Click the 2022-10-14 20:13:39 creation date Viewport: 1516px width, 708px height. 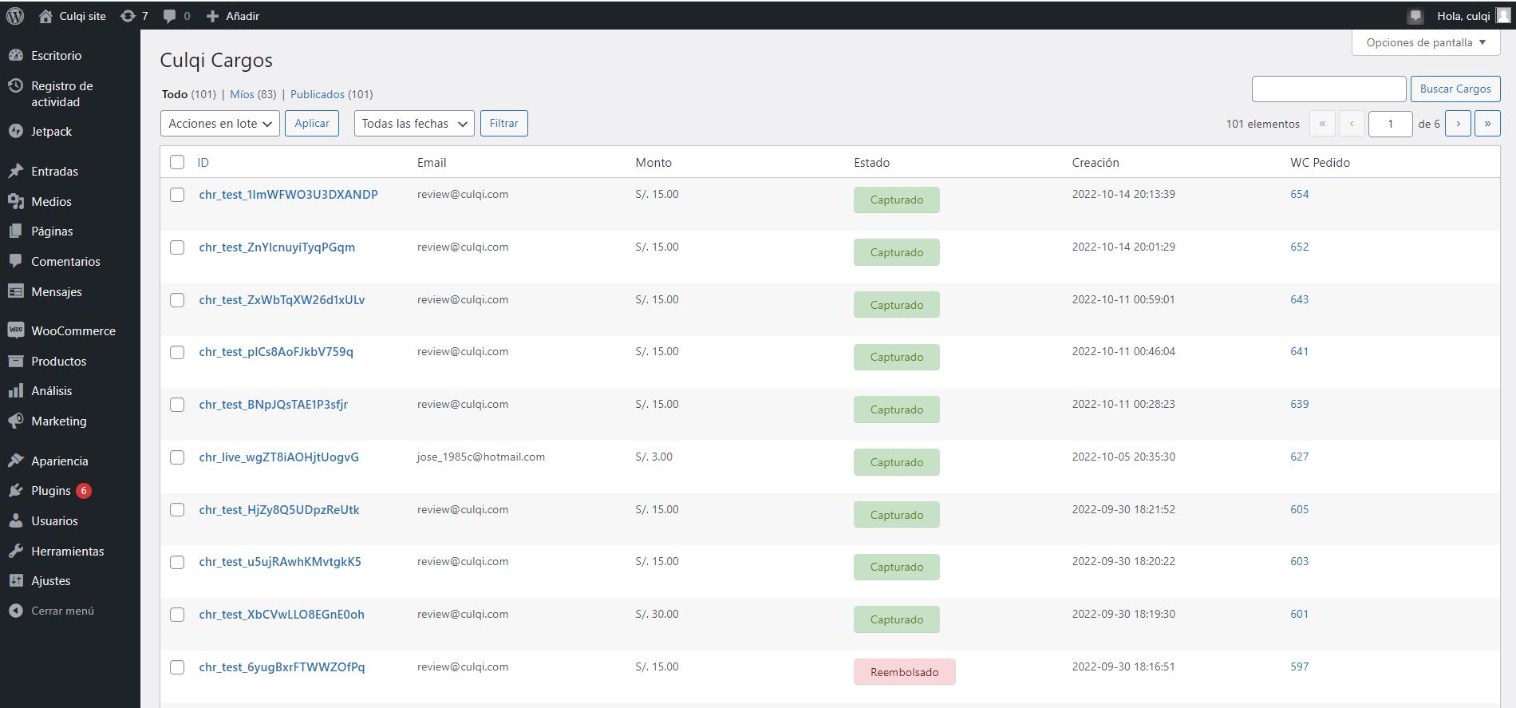[1123, 194]
